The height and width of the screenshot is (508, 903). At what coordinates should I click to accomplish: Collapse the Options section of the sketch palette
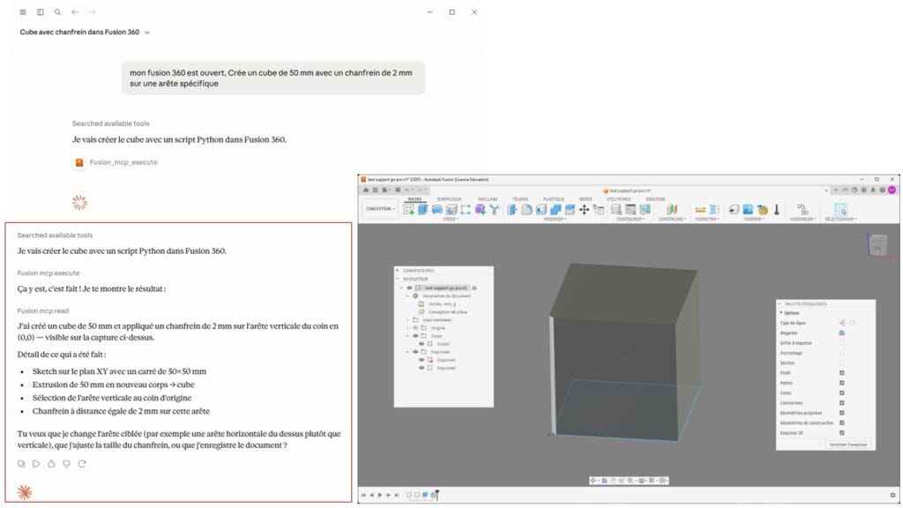point(781,313)
